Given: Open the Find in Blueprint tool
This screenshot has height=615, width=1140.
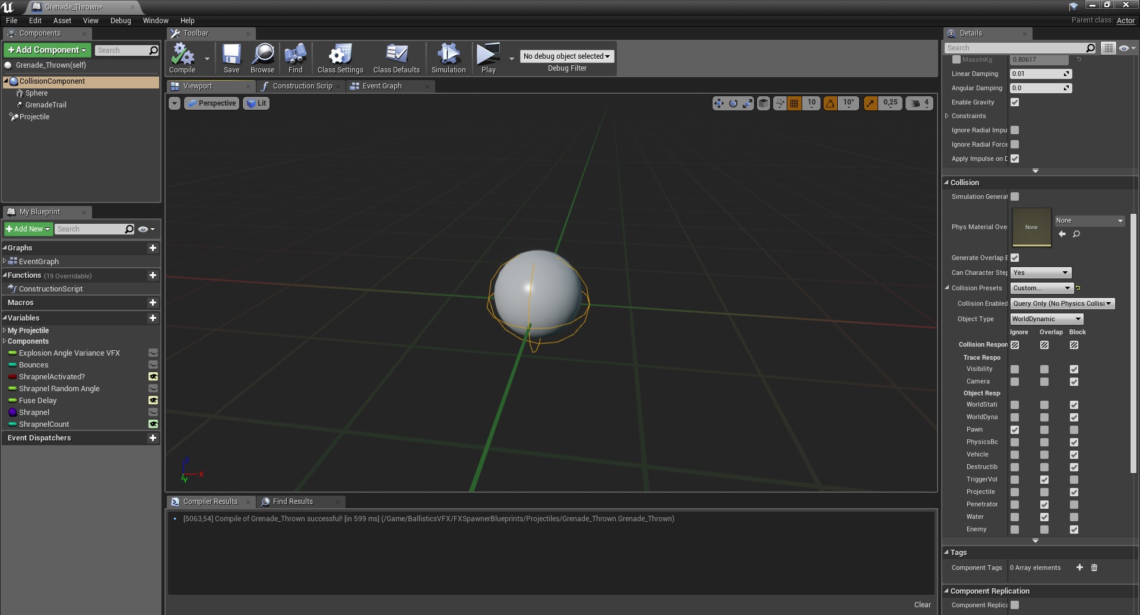Looking at the screenshot, I should click(x=295, y=58).
